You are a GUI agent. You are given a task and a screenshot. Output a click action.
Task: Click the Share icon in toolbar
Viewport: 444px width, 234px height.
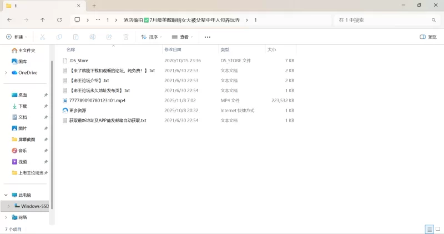click(109, 37)
